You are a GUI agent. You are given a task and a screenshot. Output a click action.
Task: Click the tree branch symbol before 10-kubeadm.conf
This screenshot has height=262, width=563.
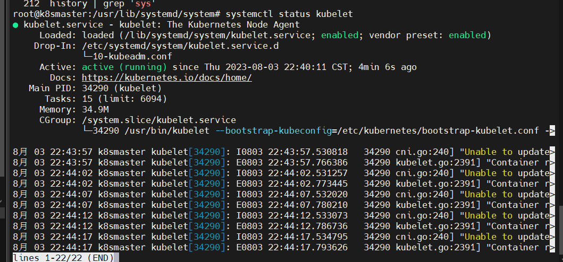click(x=87, y=56)
